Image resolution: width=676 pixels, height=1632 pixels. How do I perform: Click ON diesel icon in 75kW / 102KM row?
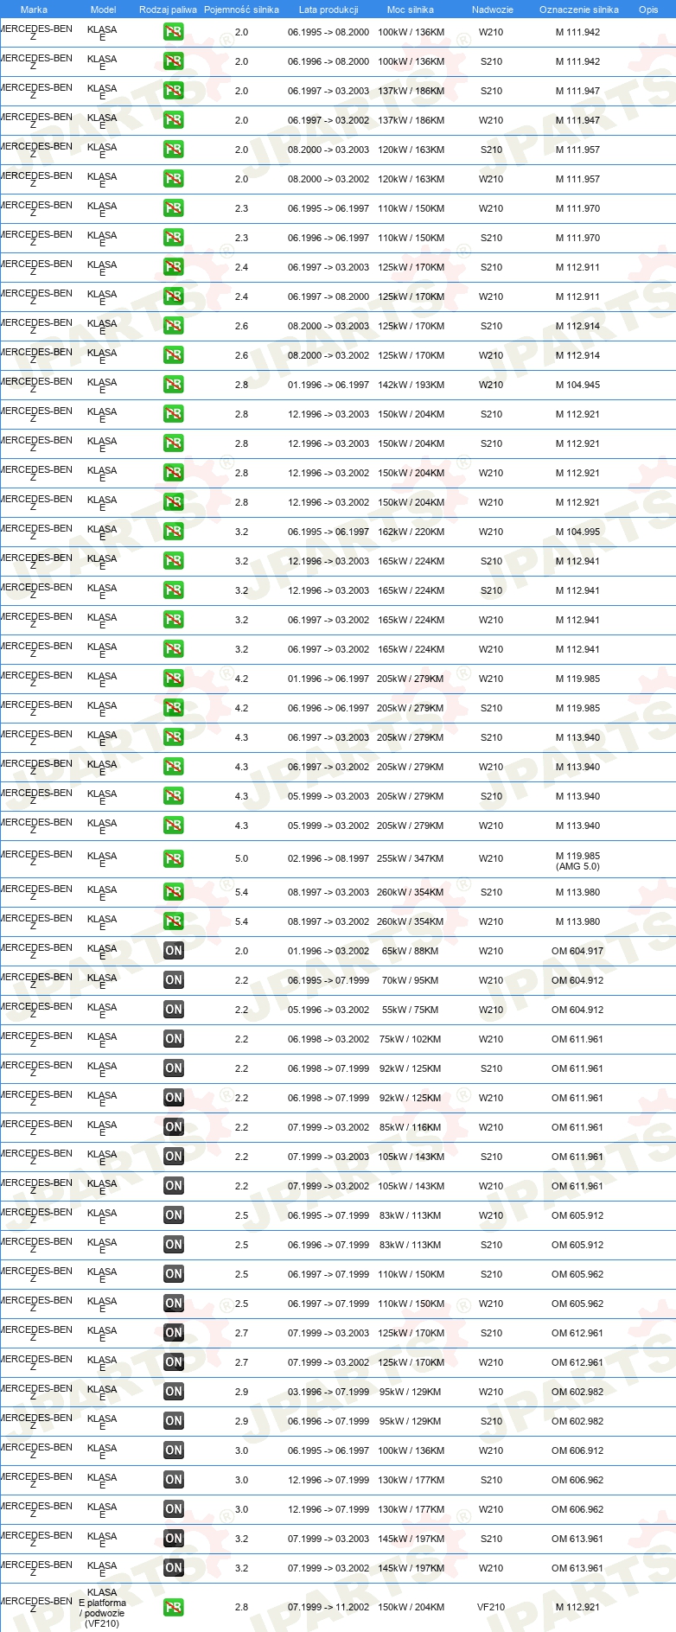(174, 1039)
